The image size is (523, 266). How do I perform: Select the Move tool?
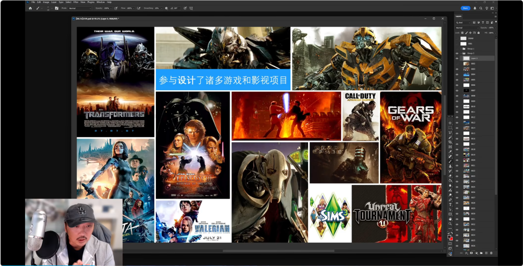click(x=450, y=123)
